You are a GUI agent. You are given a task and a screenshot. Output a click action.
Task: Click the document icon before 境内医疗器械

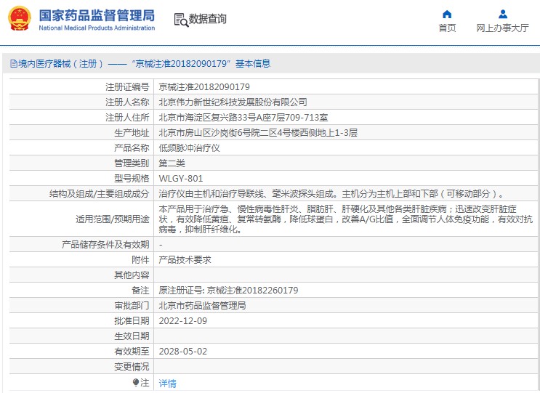tap(13, 64)
